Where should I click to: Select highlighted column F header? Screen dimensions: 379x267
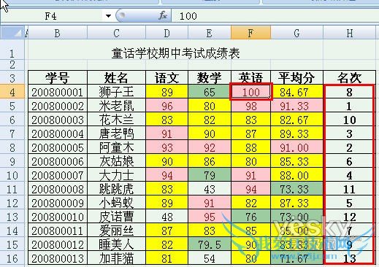[250, 33]
